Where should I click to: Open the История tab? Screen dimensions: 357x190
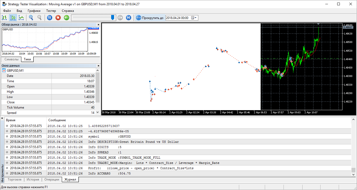[x=33, y=179]
